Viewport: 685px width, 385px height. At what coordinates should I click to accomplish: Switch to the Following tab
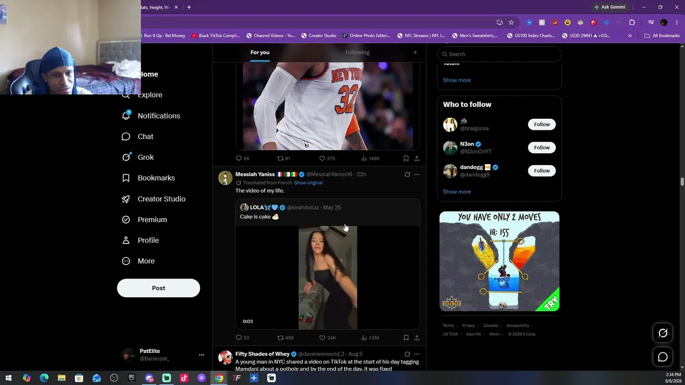coord(357,52)
